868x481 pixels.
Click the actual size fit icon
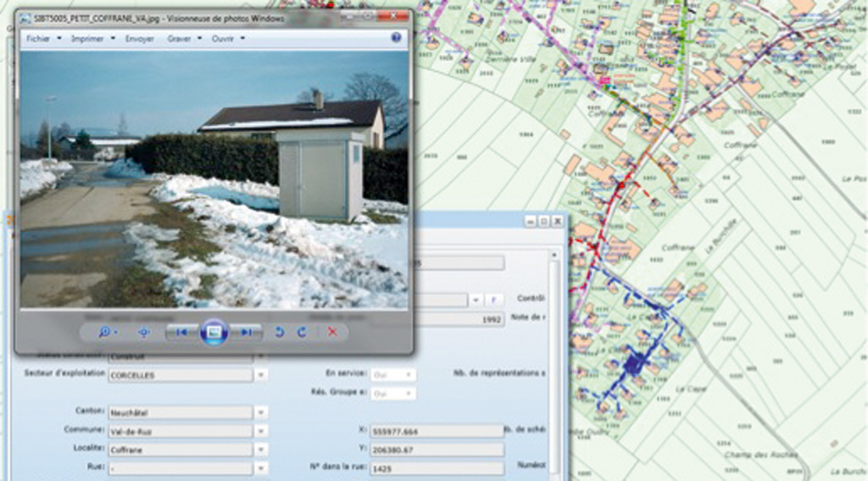(143, 332)
